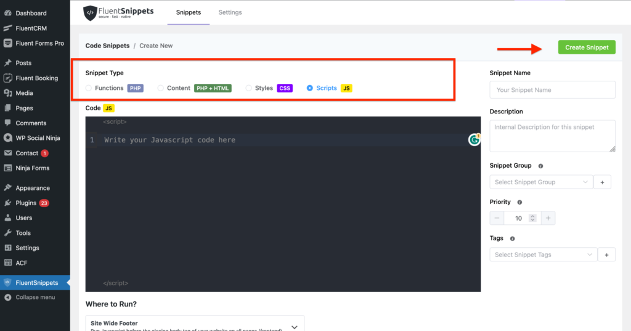Click the FluentCRM sidebar icon
Viewport: 631px width, 331px height.
point(7,28)
